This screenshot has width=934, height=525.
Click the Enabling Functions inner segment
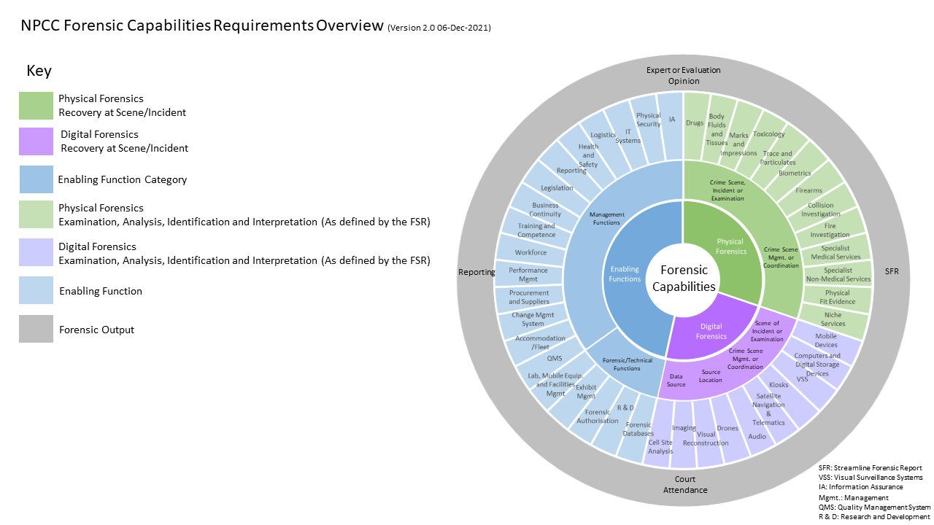pos(625,273)
